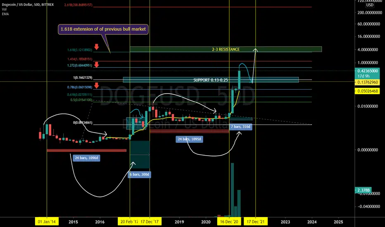The image size is (385, 227).
Task: Click the '17 Dec '21' date marker
Action: 256,222
